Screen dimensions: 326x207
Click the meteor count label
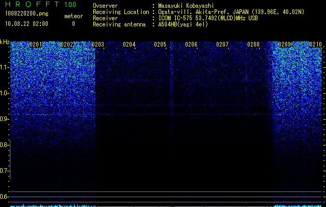74,16
